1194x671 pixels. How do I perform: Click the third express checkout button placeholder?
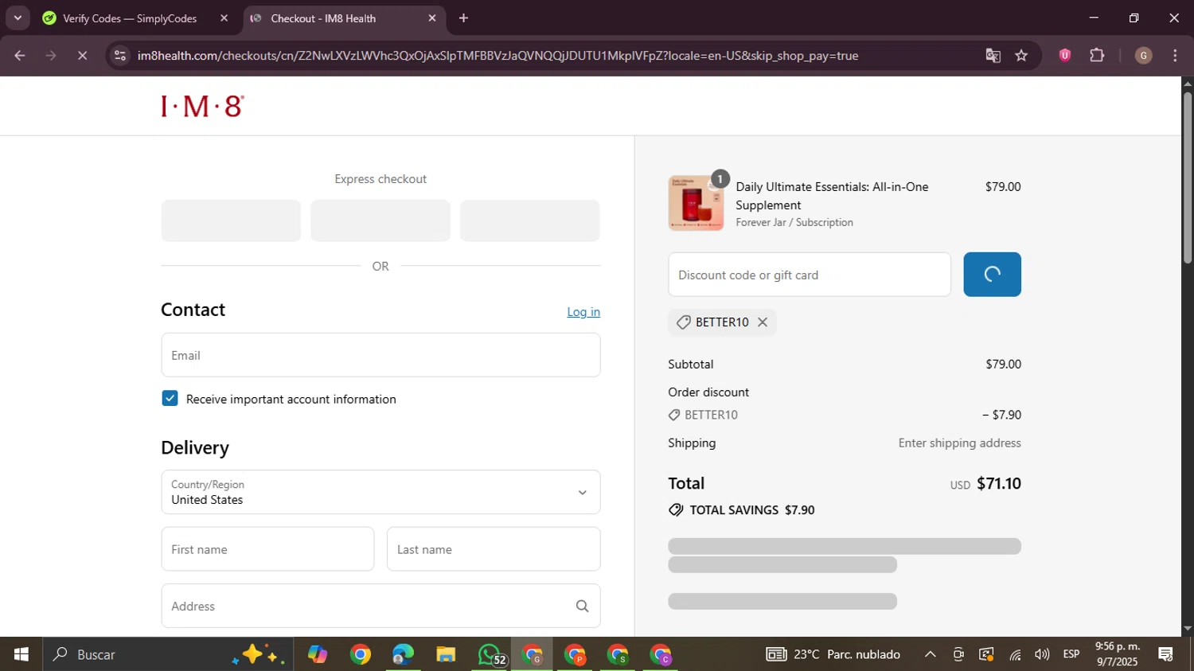point(530,220)
